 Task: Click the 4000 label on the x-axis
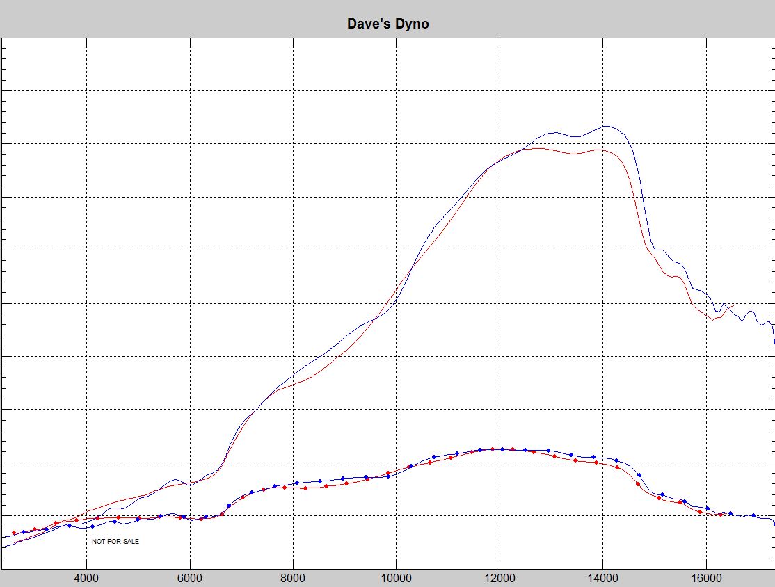coord(86,577)
